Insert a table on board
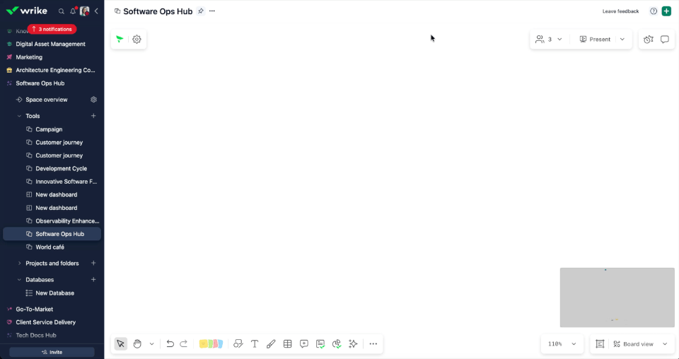 tap(288, 344)
